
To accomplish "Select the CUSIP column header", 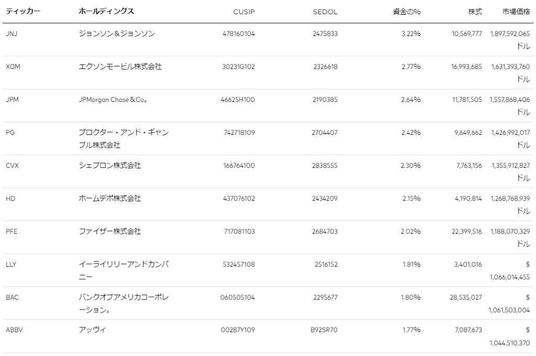I will [243, 11].
